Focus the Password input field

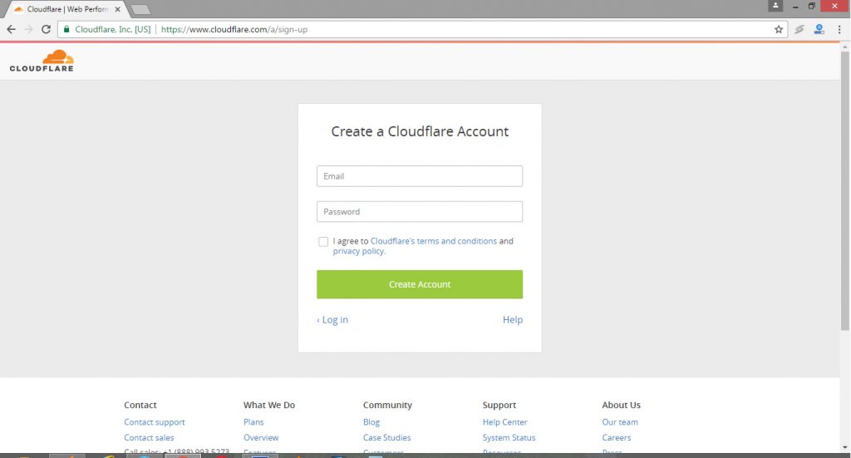[x=420, y=212]
